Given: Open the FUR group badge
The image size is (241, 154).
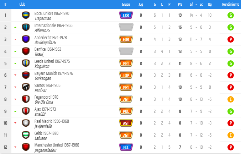Looking at the screenshot, I should (x=126, y=39).
